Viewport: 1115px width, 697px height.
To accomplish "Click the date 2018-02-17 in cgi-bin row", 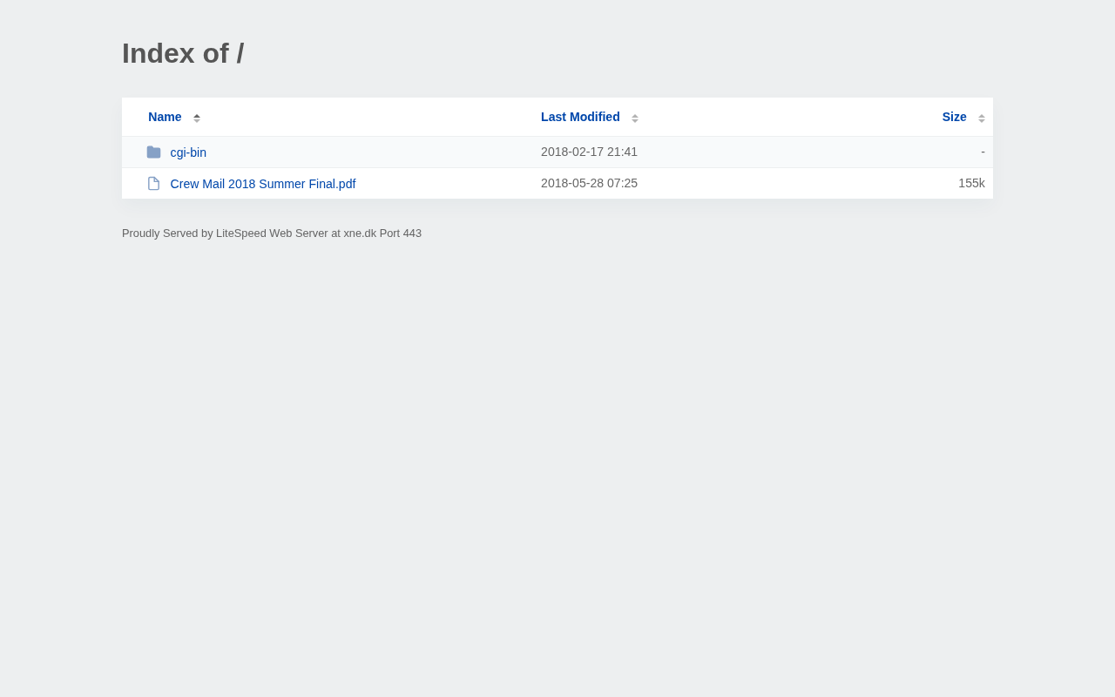I will (x=571, y=152).
